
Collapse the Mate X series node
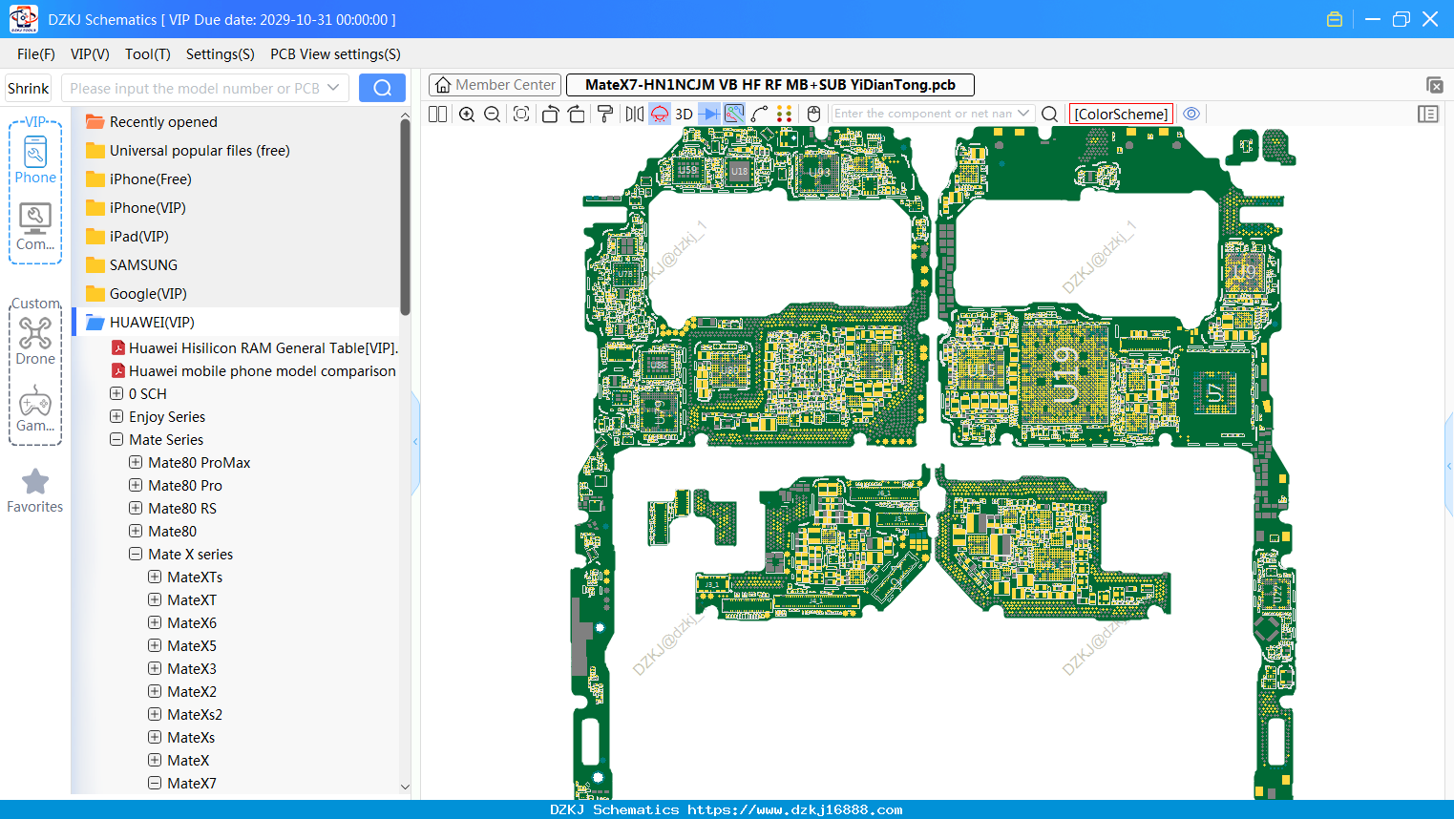pos(136,554)
